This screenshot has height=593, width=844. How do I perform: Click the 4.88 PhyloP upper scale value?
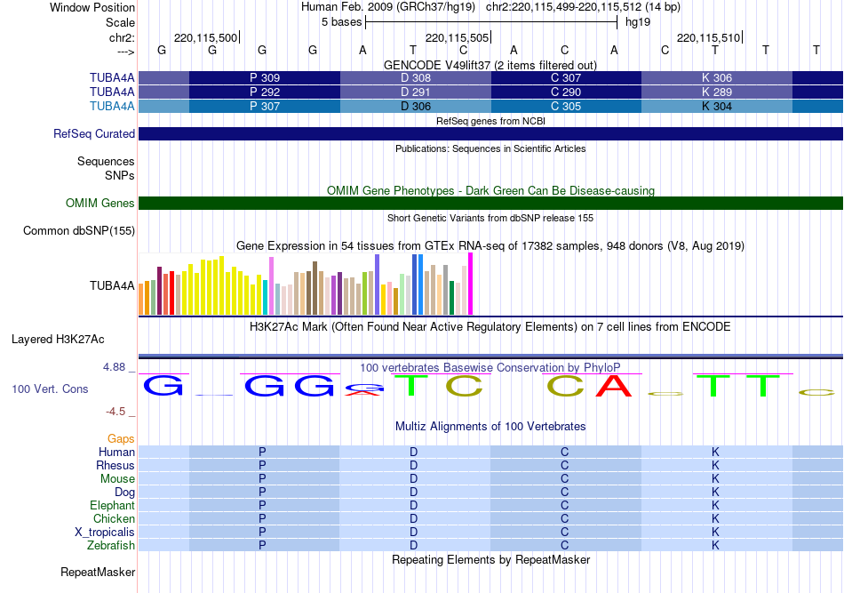(114, 367)
